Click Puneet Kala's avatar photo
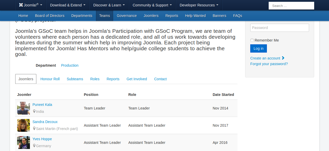Screen dimensions: 329x151 point(24,108)
